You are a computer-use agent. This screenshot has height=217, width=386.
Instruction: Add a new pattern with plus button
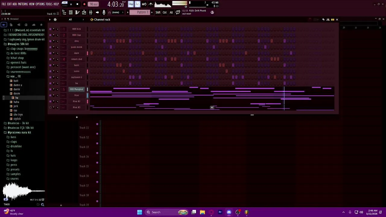152,12
